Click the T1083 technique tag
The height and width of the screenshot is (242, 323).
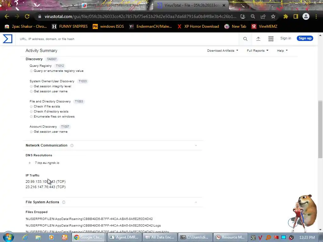(79, 101)
